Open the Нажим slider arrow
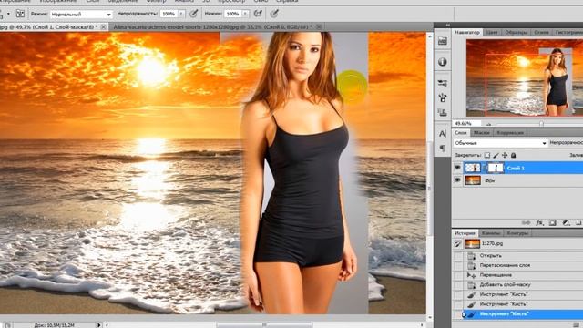Screen dimensions: 583x328 245,14
